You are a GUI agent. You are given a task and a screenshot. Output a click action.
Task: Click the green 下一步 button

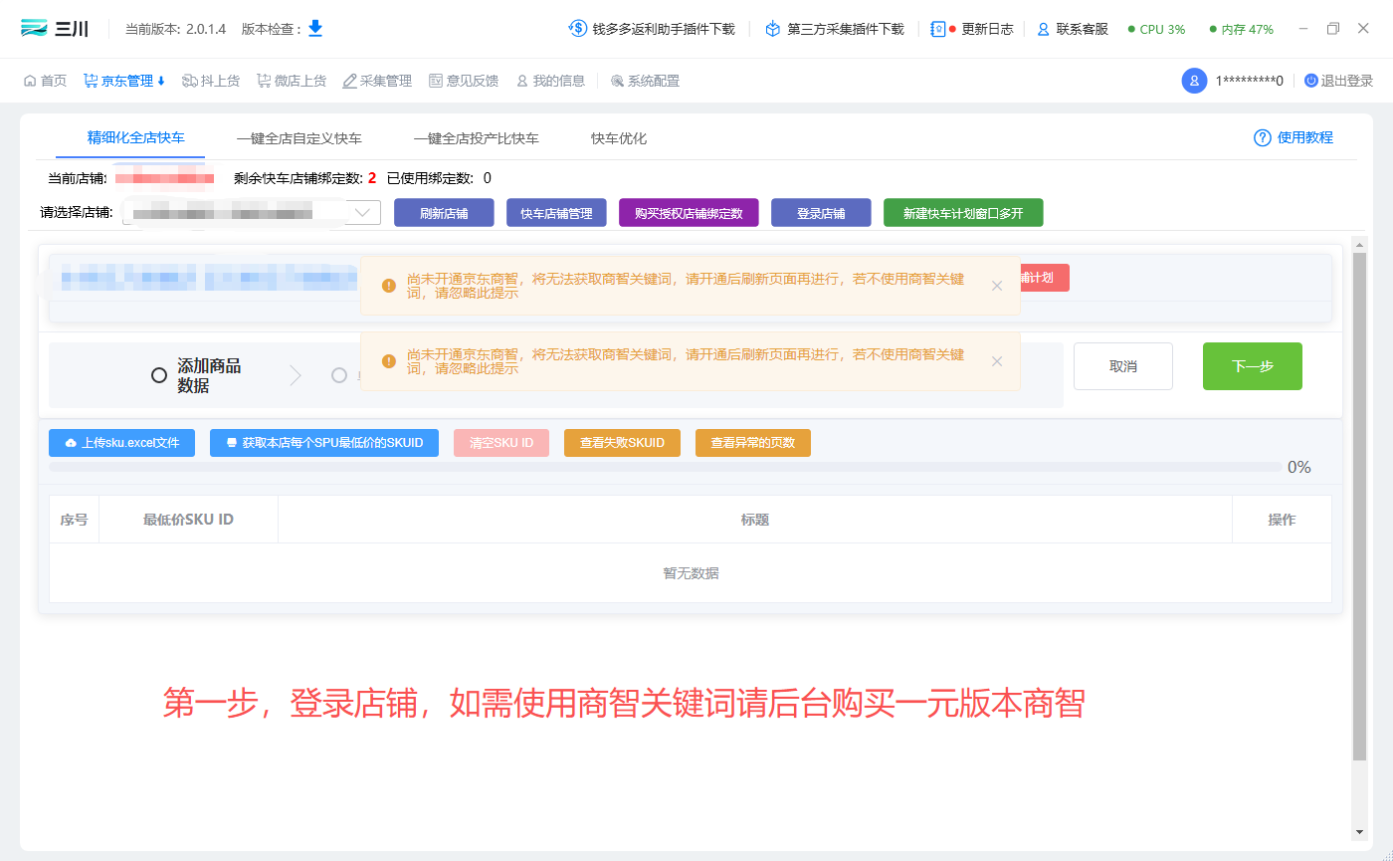(x=1253, y=366)
